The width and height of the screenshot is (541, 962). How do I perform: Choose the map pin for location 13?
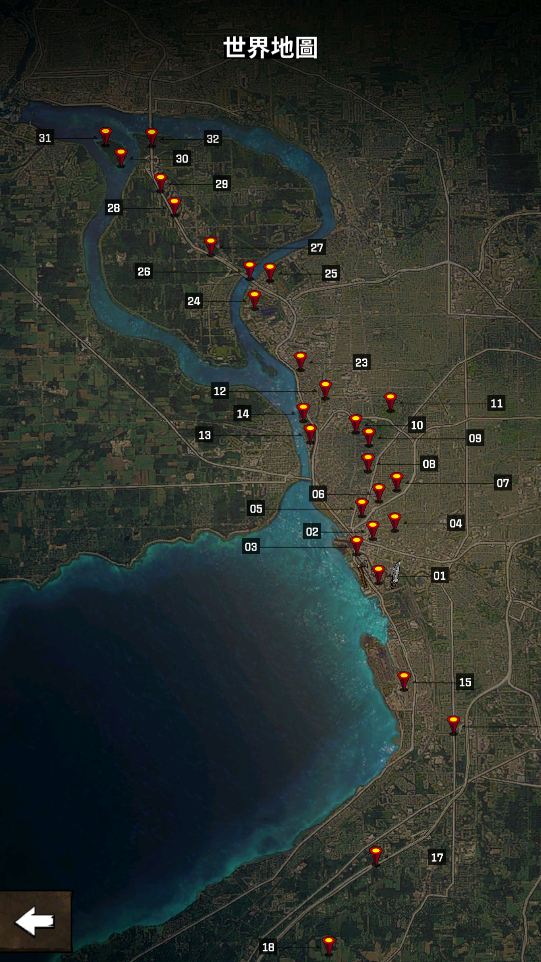[x=311, y=434]
